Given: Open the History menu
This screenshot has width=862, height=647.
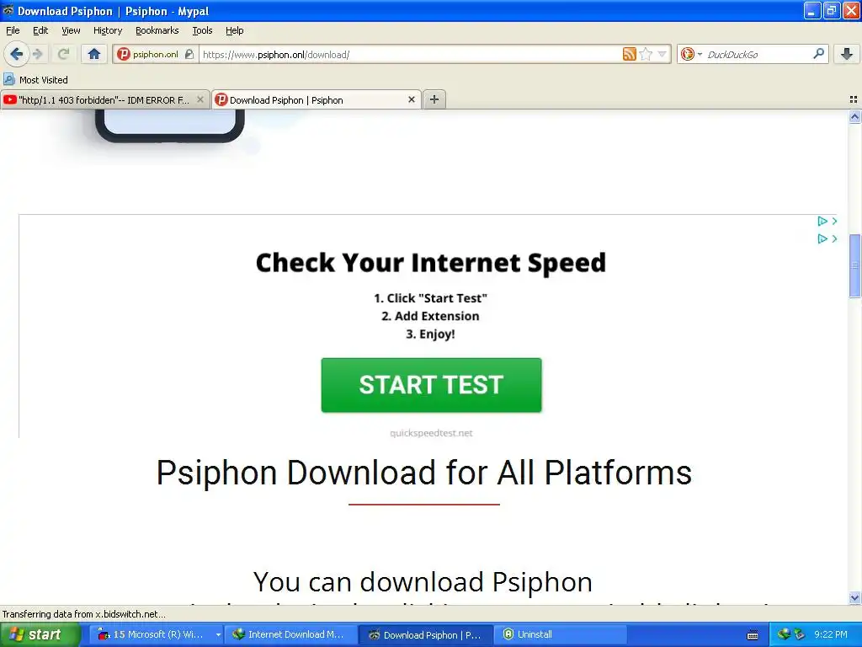Looking at the screenshot, I should (x=107, y=30).
